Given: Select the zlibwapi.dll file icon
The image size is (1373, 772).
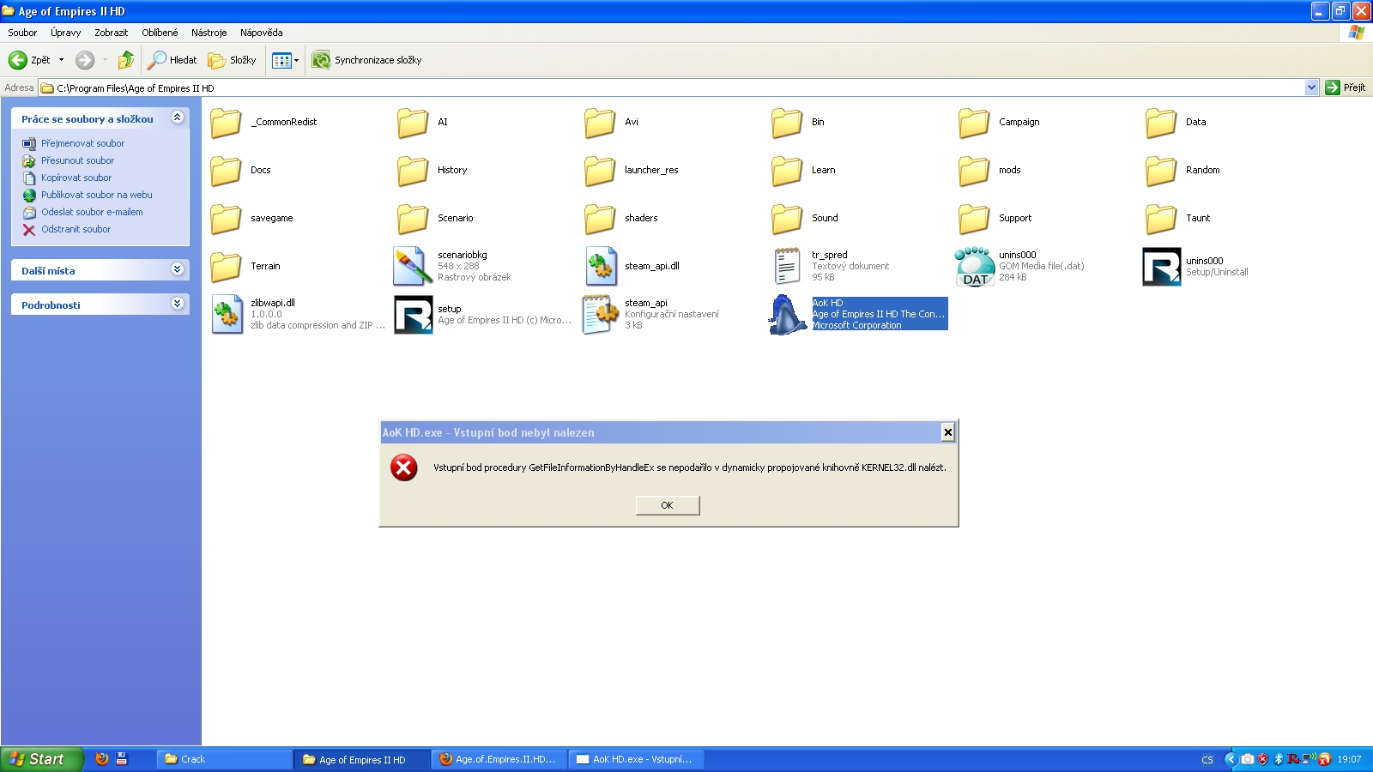Looking at the screenshot, I should pyautogui.click(x=227, y=314).
